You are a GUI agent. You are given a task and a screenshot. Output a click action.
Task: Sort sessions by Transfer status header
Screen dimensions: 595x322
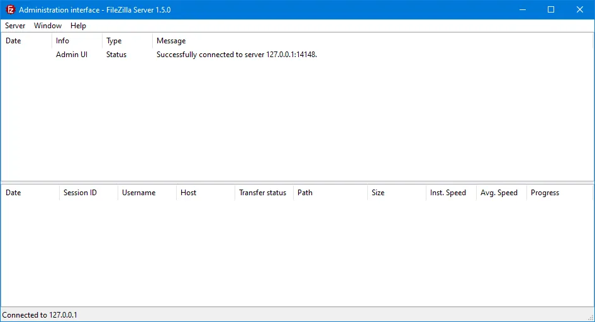264,193
